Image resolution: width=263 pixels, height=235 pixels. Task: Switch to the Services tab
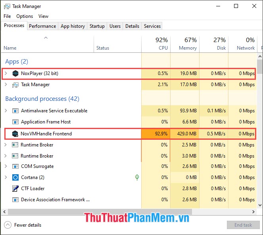tap(152, 26)
